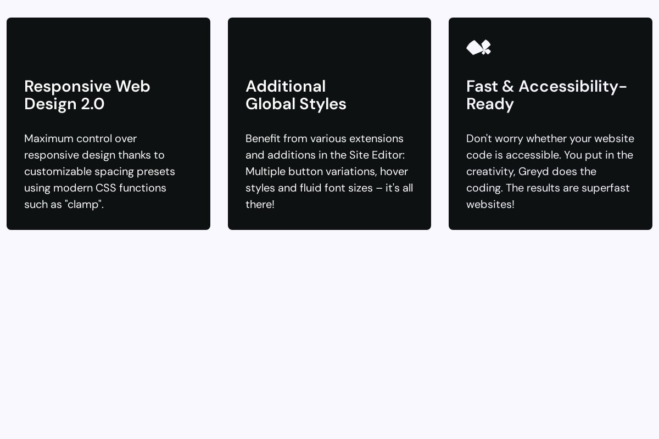Image resolution: width=659 pixels, height=439 pixels.
Task: Click the white logo icon in the third card
Action: (x=478, y=48)
